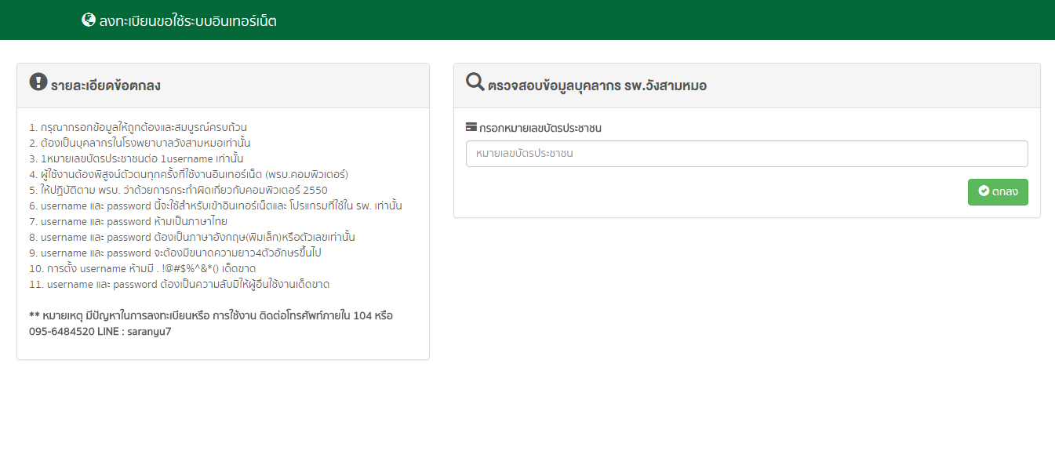Click the ID card icon beside กรอกหมายเลขบัตรประชาชน
Screen dimensions: 1055x451
(x=471, y=127)
